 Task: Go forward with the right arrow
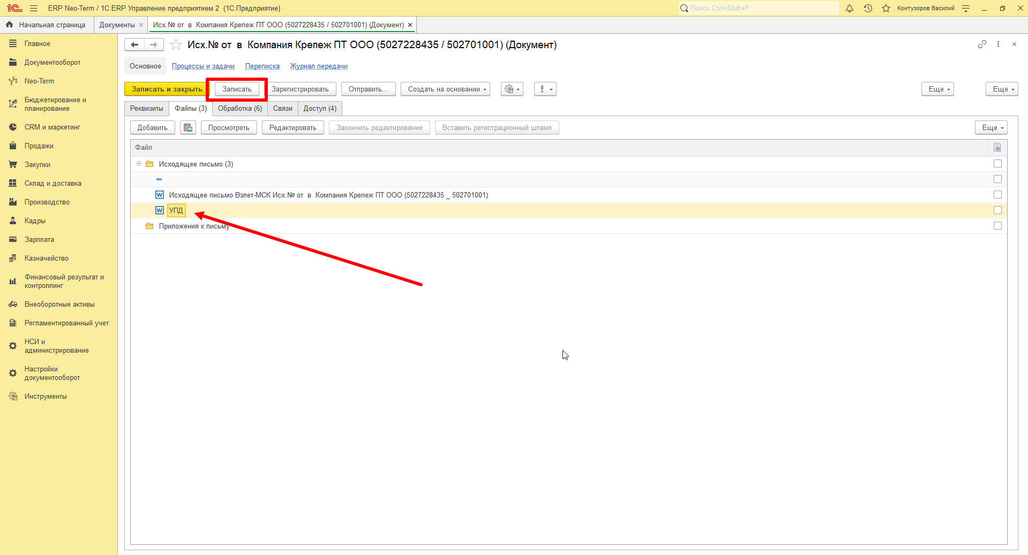[x=154, y=44]
